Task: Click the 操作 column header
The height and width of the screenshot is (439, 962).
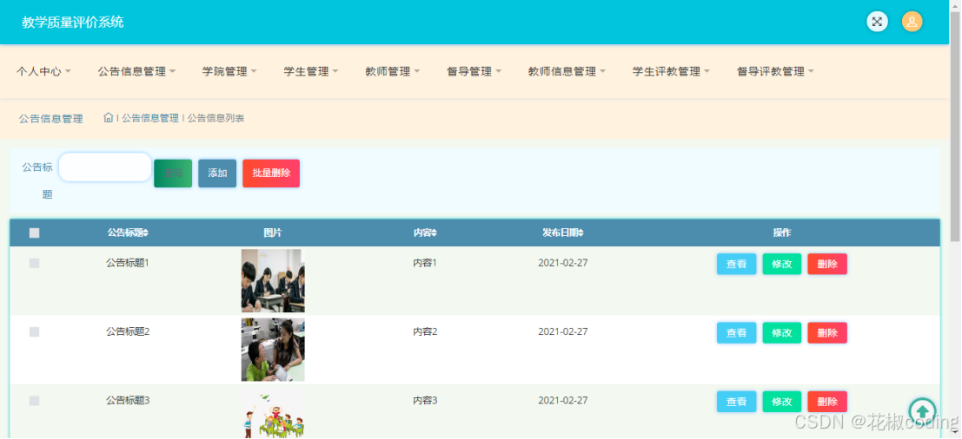Action: 781,233
